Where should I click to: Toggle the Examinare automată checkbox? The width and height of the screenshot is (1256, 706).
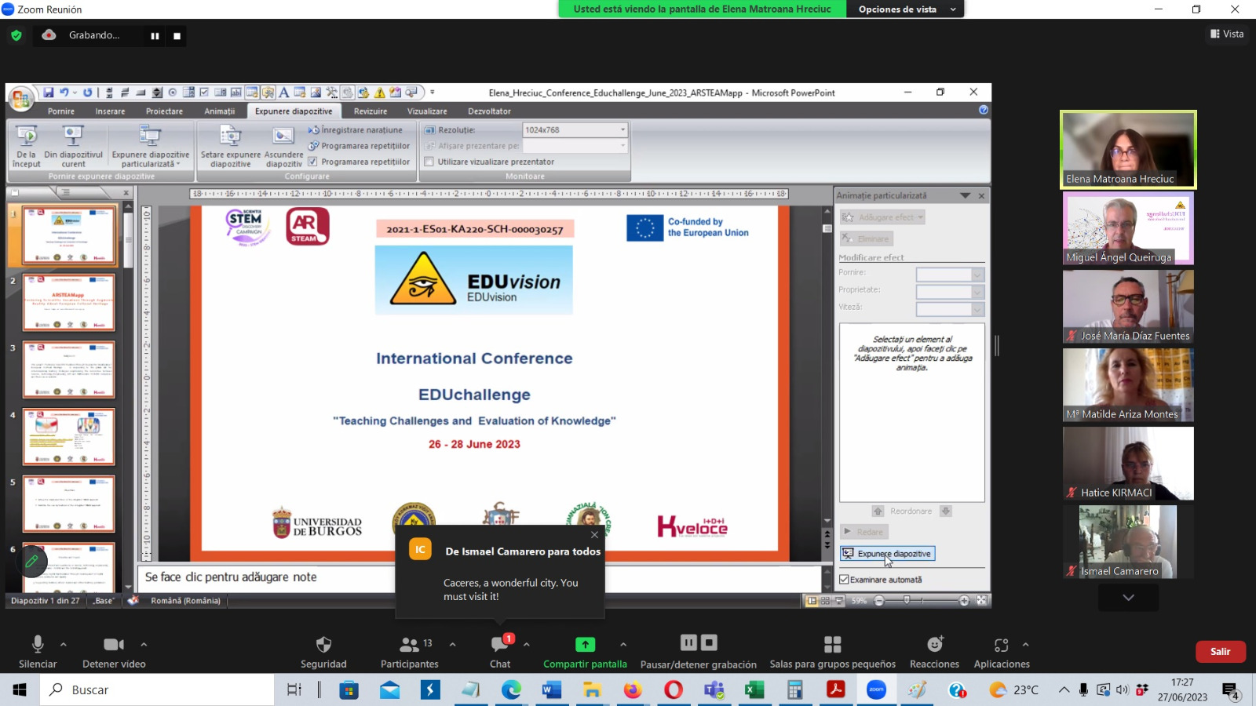pyautogui.click(x=845, y=580)
